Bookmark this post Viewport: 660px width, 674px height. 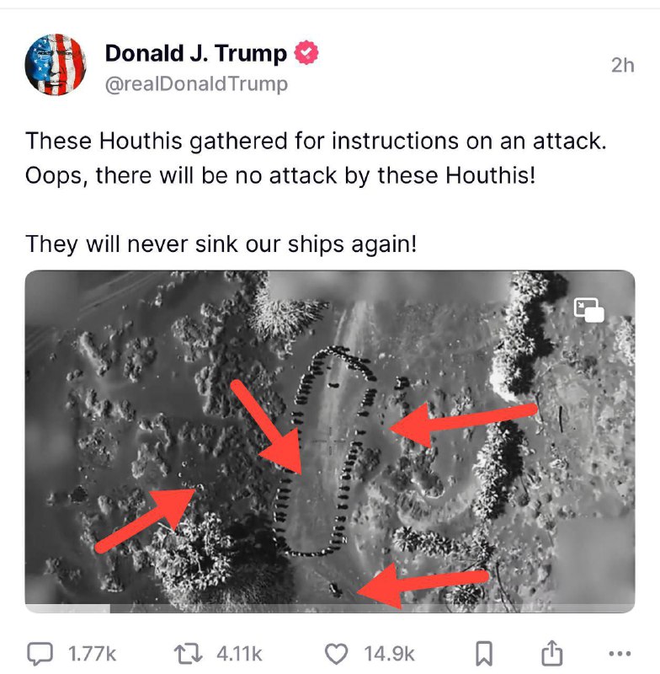tap(484, 654)
